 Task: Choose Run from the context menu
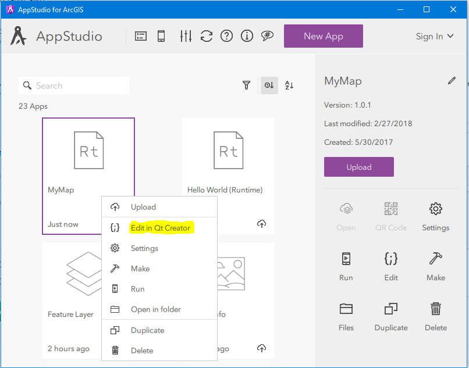coord(159,289)
